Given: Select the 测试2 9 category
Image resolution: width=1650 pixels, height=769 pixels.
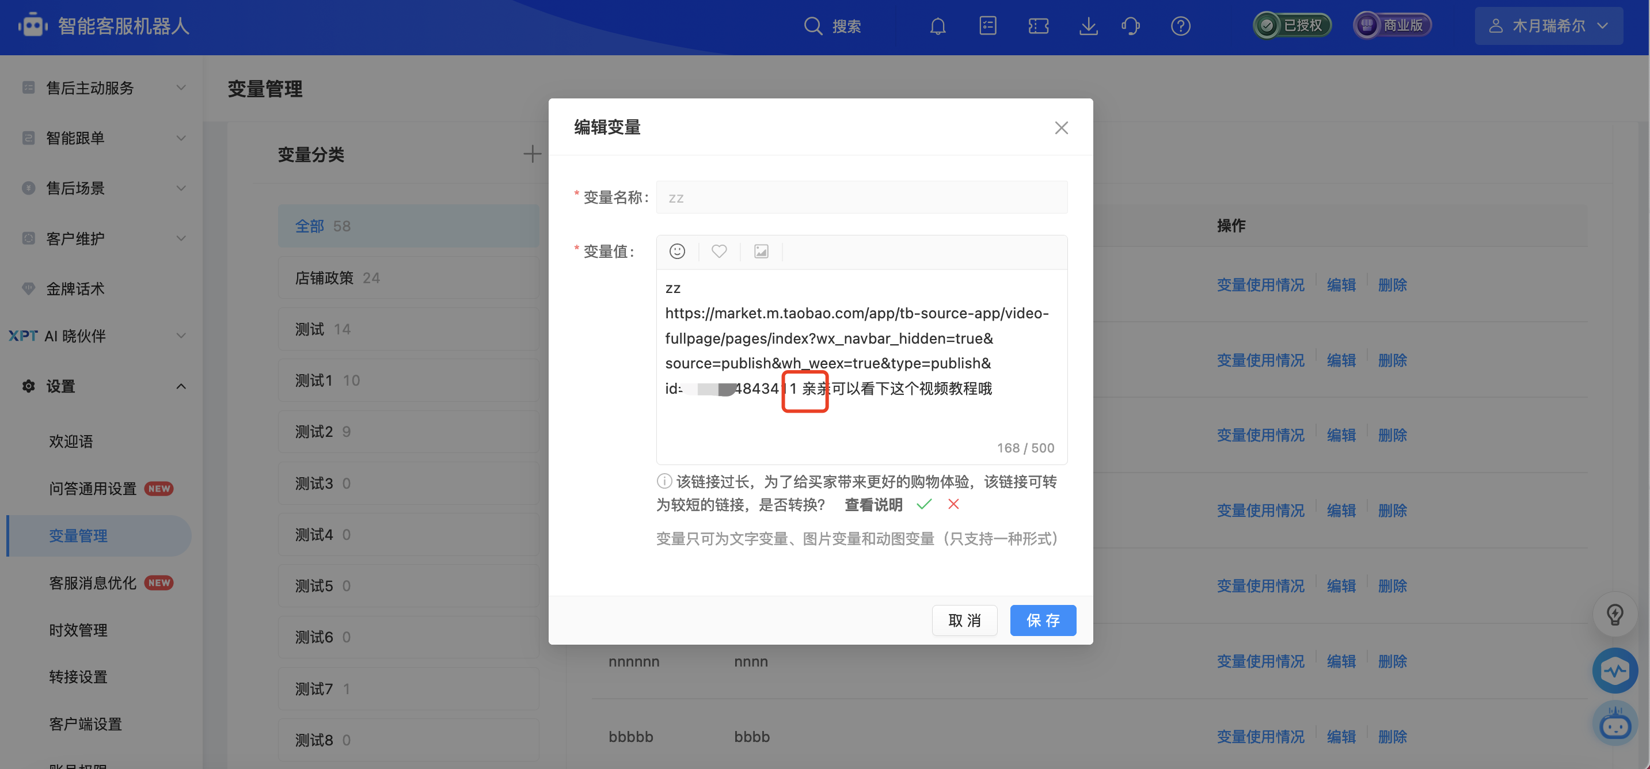Looking at the screenshot, I should click(409, 432).
